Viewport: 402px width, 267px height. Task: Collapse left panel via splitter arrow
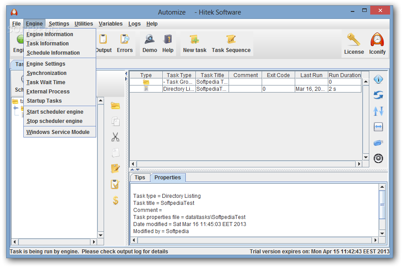pos(126,74)
